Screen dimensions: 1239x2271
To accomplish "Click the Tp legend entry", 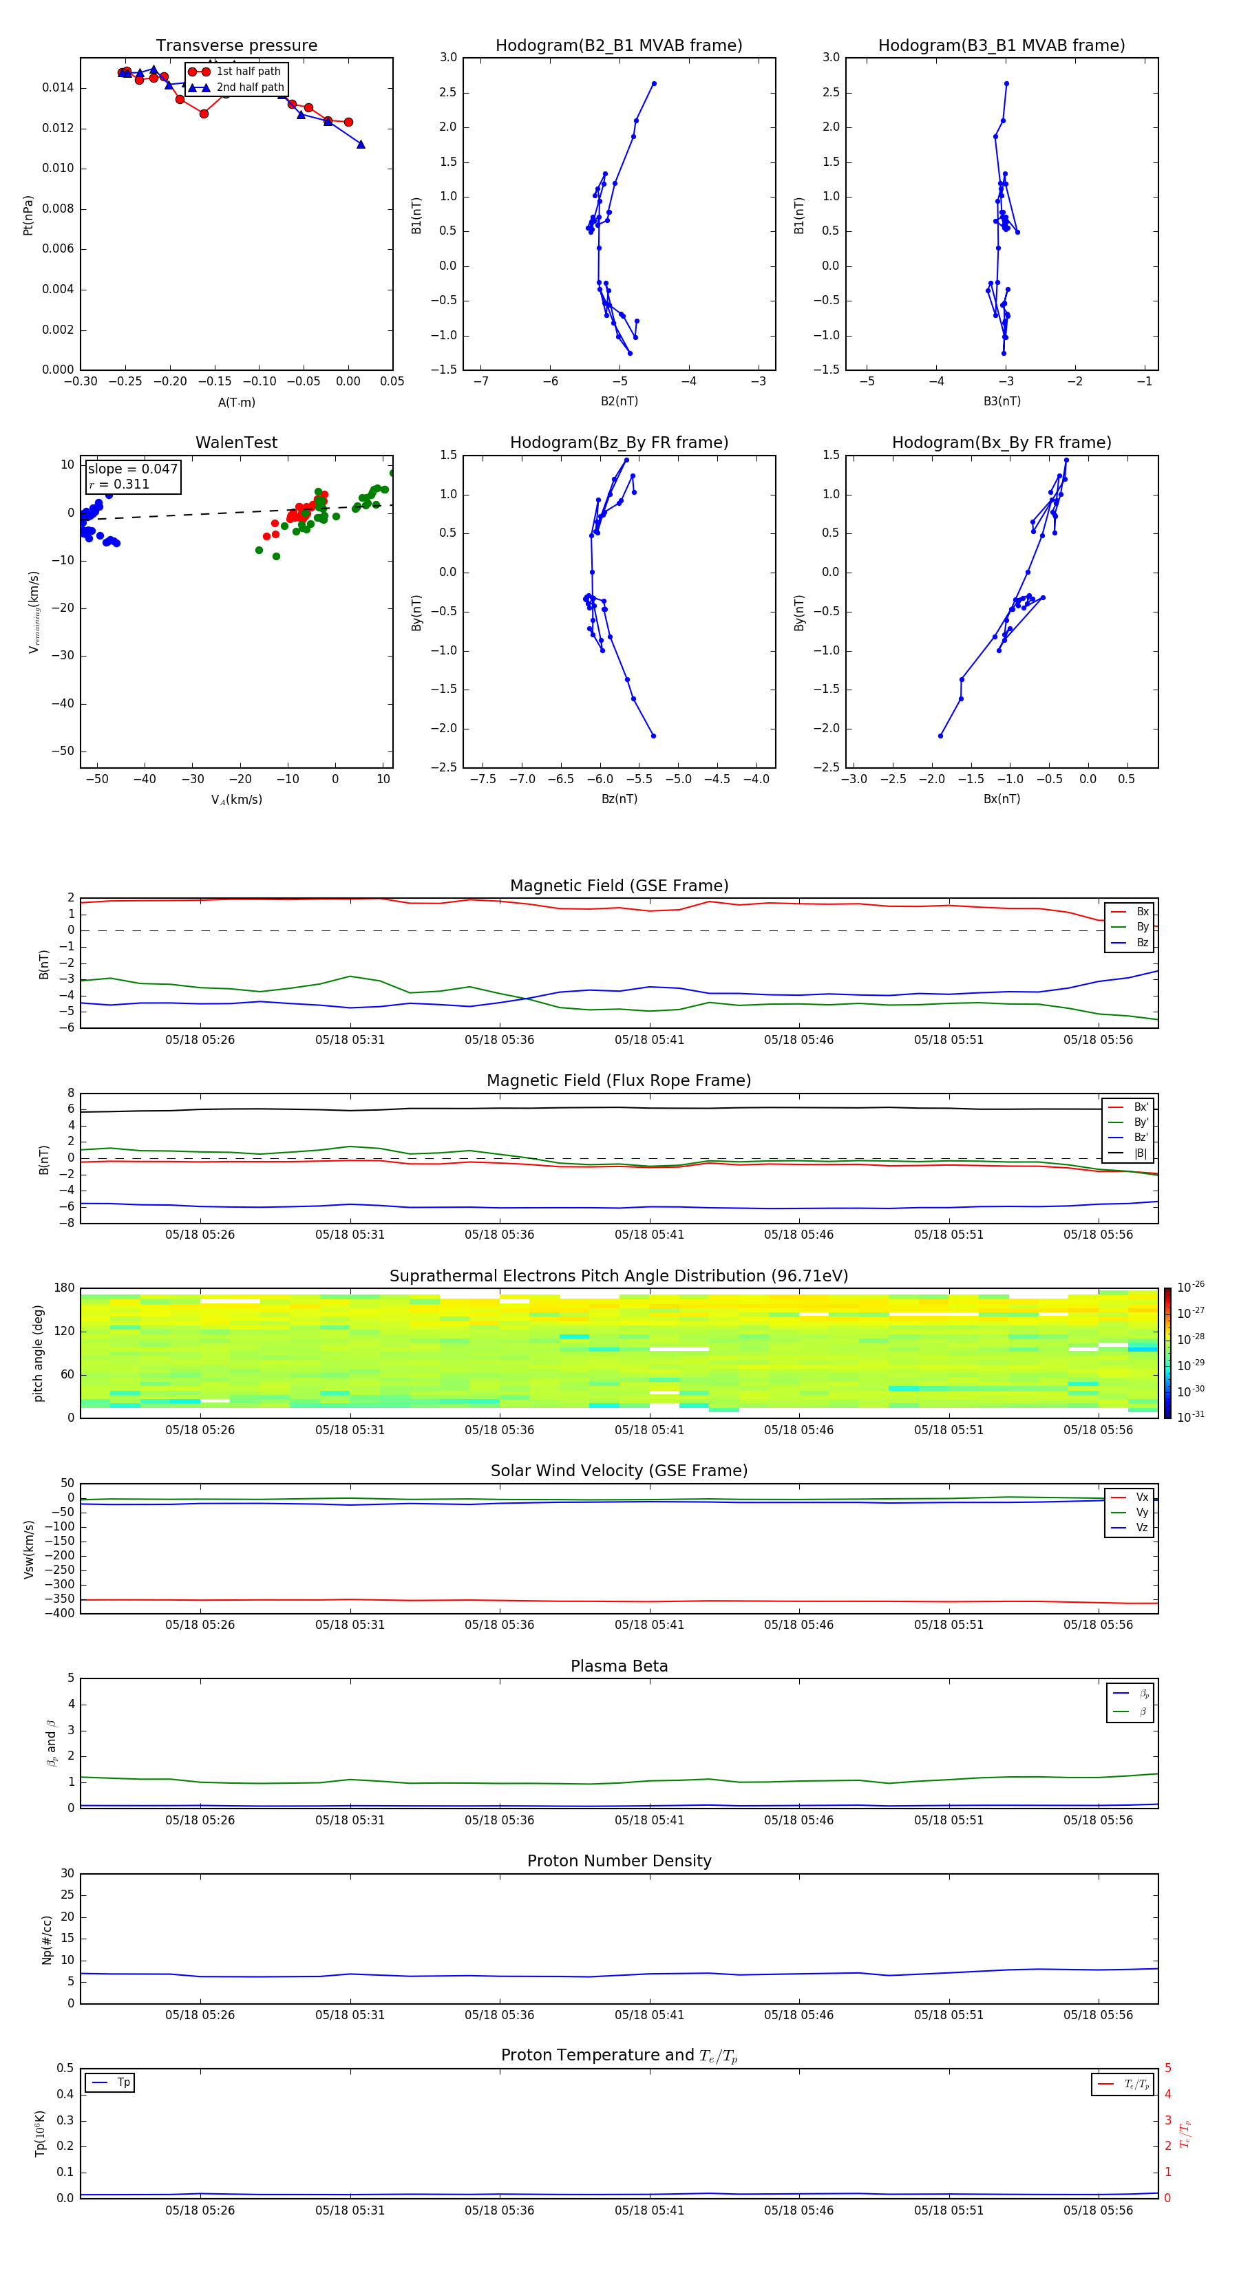I will click(x=111, y=2082).
